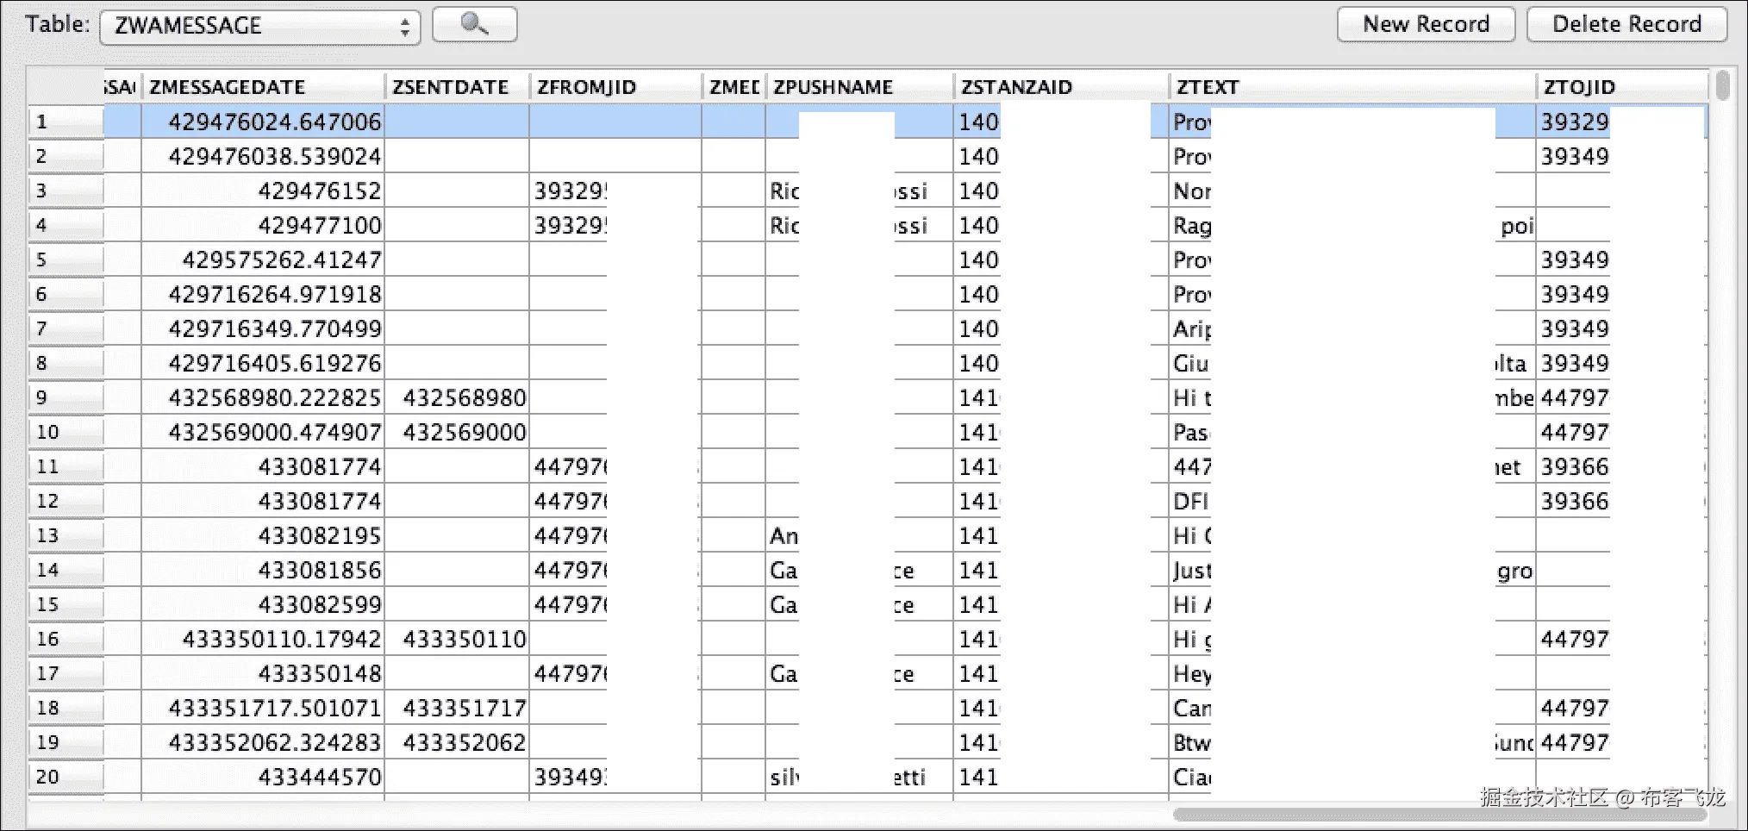Select the message date cell 433444570
This screenshot has height=831, width=1748.
click(263, 777)
